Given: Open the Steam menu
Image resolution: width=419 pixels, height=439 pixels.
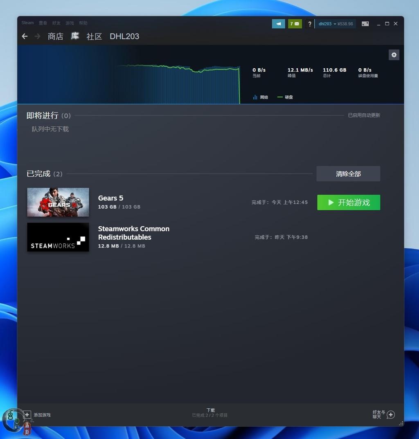Looking at the screenshot, I should (x=27, y=23).
